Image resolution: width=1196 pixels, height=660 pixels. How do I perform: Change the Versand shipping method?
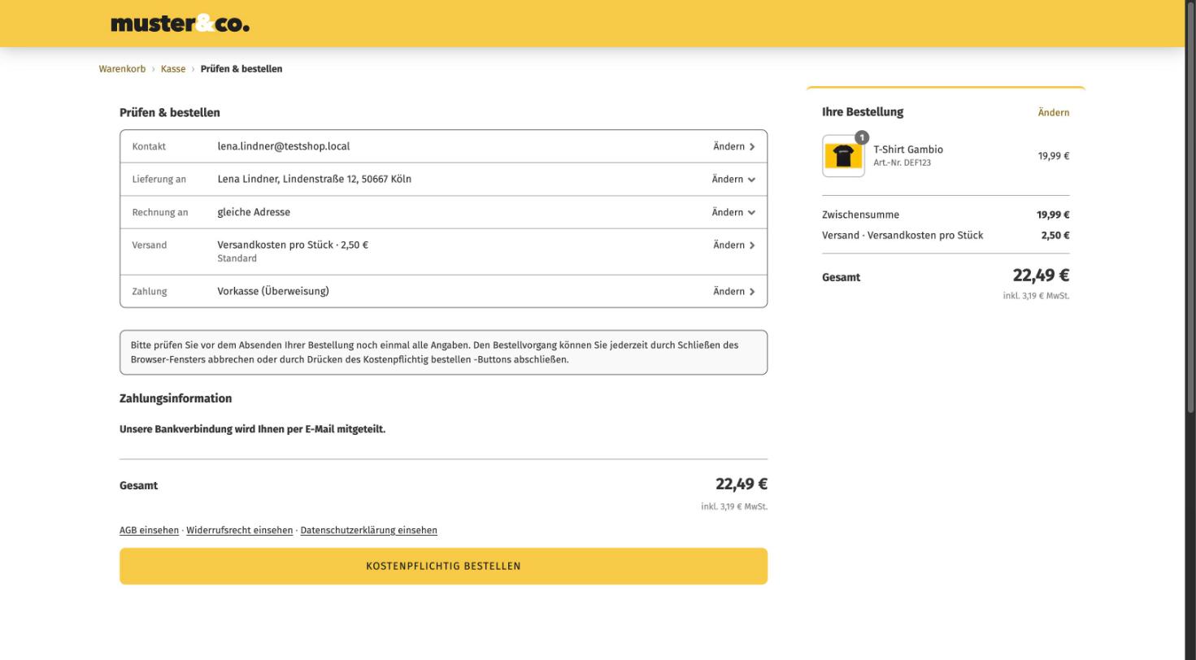[734, 245]
